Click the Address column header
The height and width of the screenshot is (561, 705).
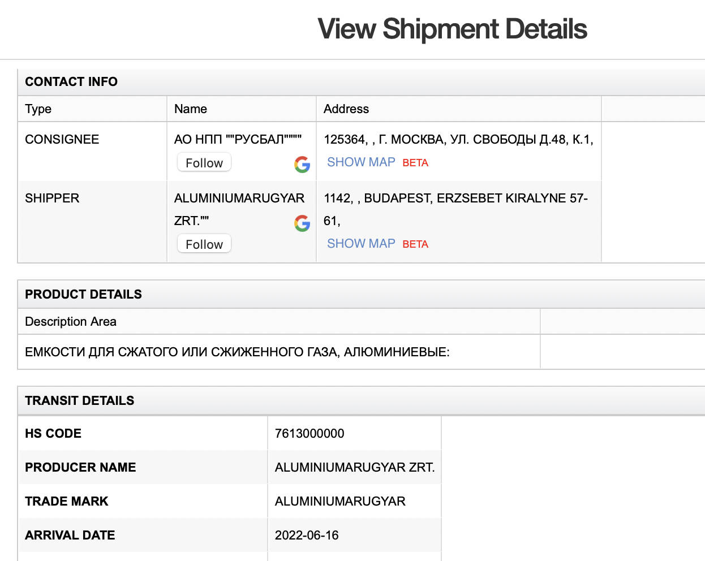(x=346, y=109)
